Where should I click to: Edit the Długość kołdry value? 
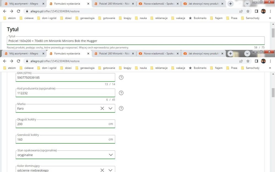[x=65, y=124]
